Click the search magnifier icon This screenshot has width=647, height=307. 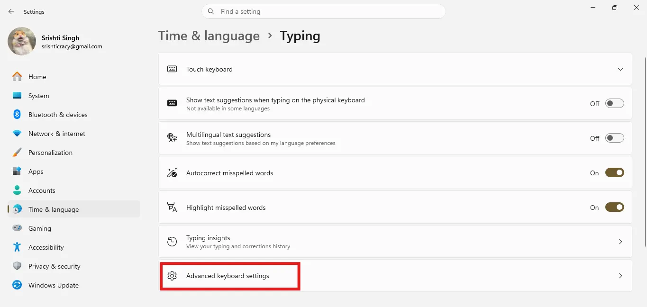pyautogui.click(x=211, y=11)
